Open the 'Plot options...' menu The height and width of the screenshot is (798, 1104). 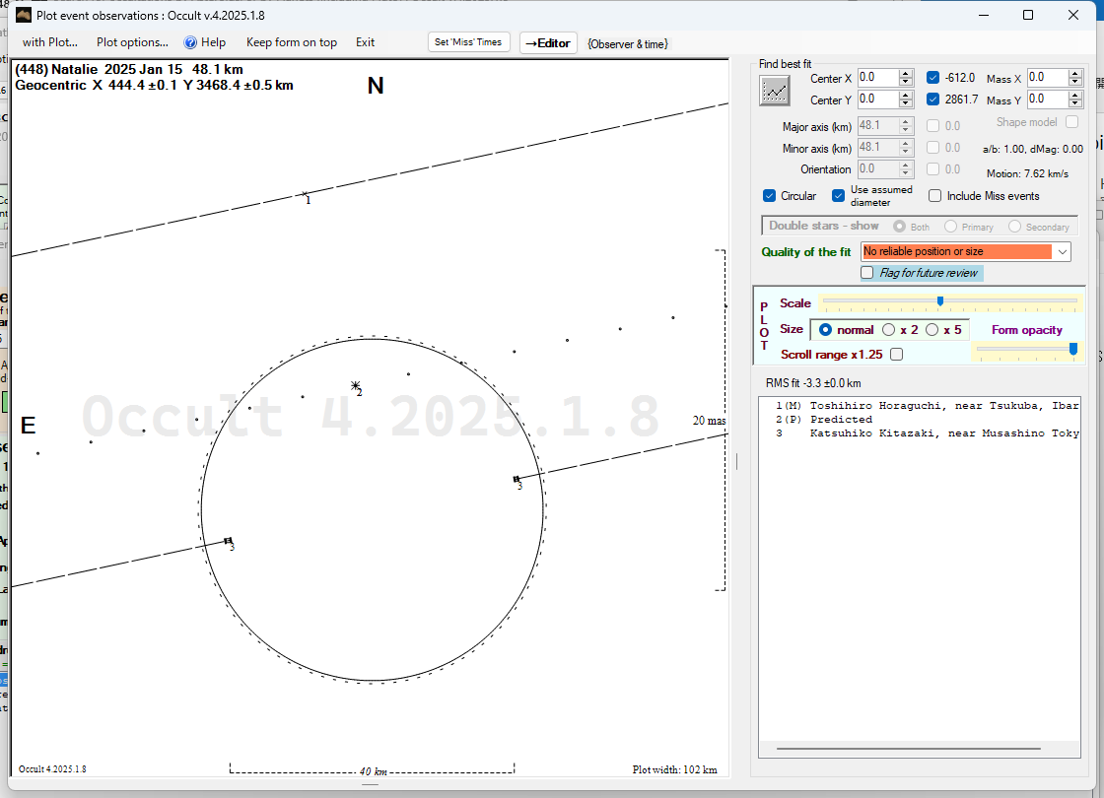point(132,42)
